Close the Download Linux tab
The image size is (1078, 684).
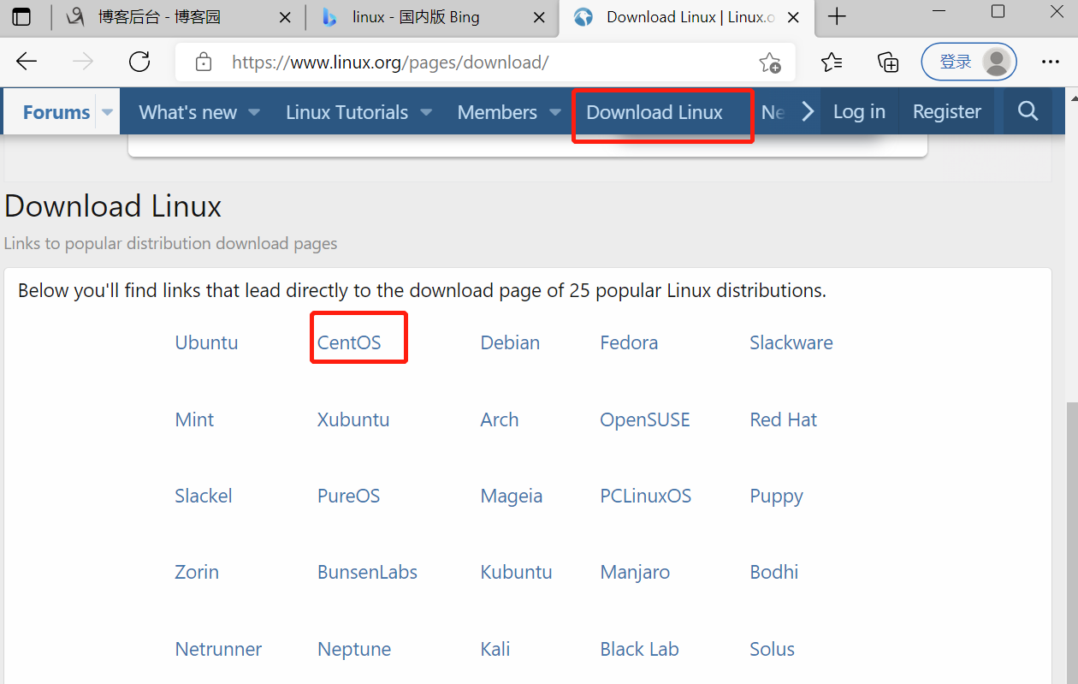tap(792, 17)
